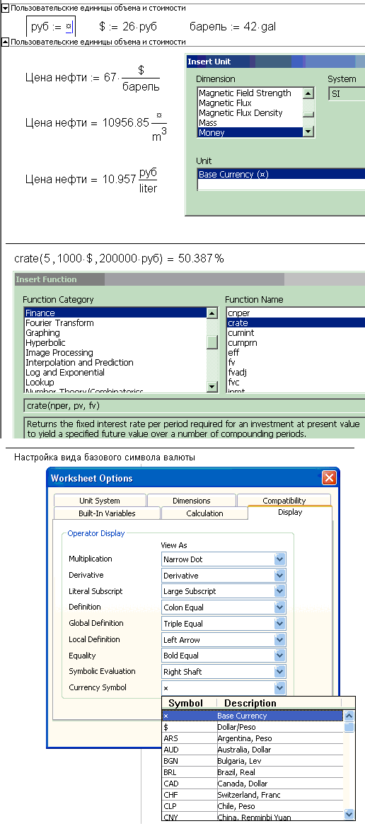365x838 pixels.
Task: Select Hyperbolic function category
Action: point(115,342)
